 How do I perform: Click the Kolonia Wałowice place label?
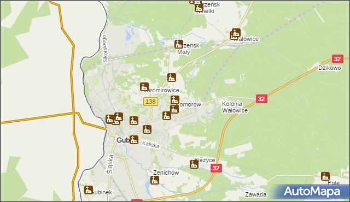pyautogui.click(x=235, y=107)
